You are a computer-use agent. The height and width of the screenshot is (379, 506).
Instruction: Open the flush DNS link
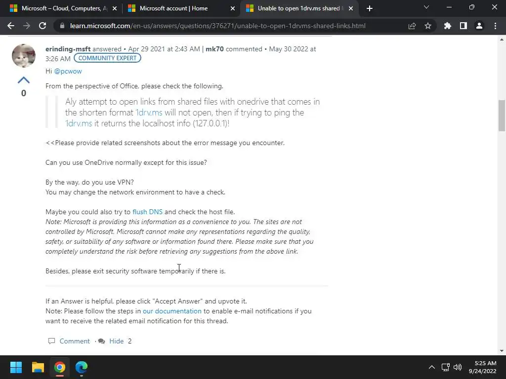[147, 212]
